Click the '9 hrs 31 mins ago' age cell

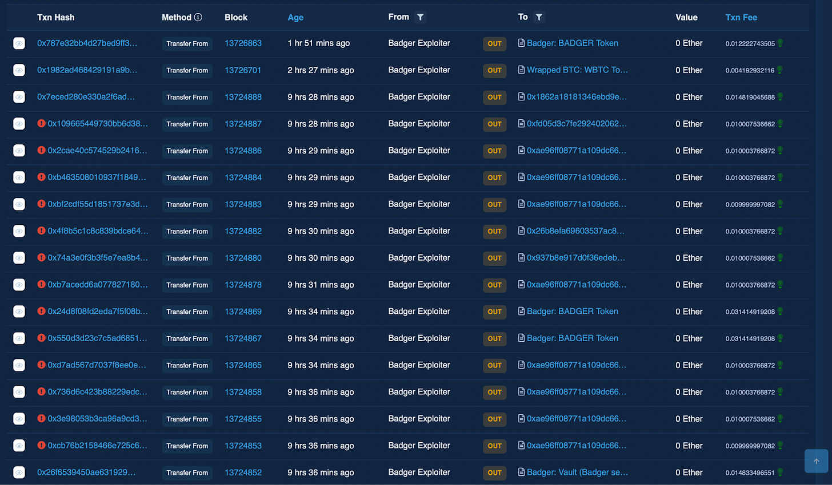pyautogui.click(x=321, y=285)
